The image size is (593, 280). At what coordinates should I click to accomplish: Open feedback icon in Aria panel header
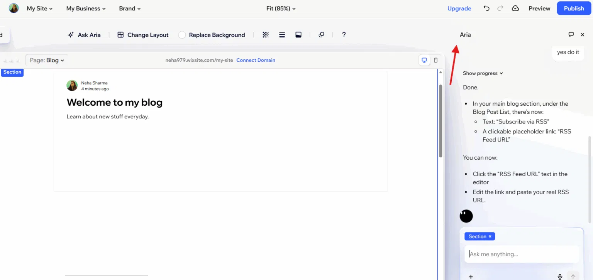(x=571, y=34)
